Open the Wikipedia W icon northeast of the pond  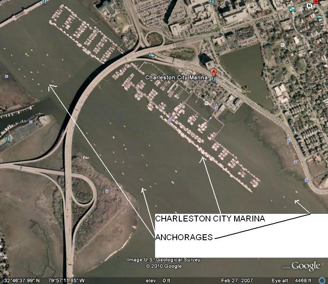pyautogui.click(x=283, y=45)
